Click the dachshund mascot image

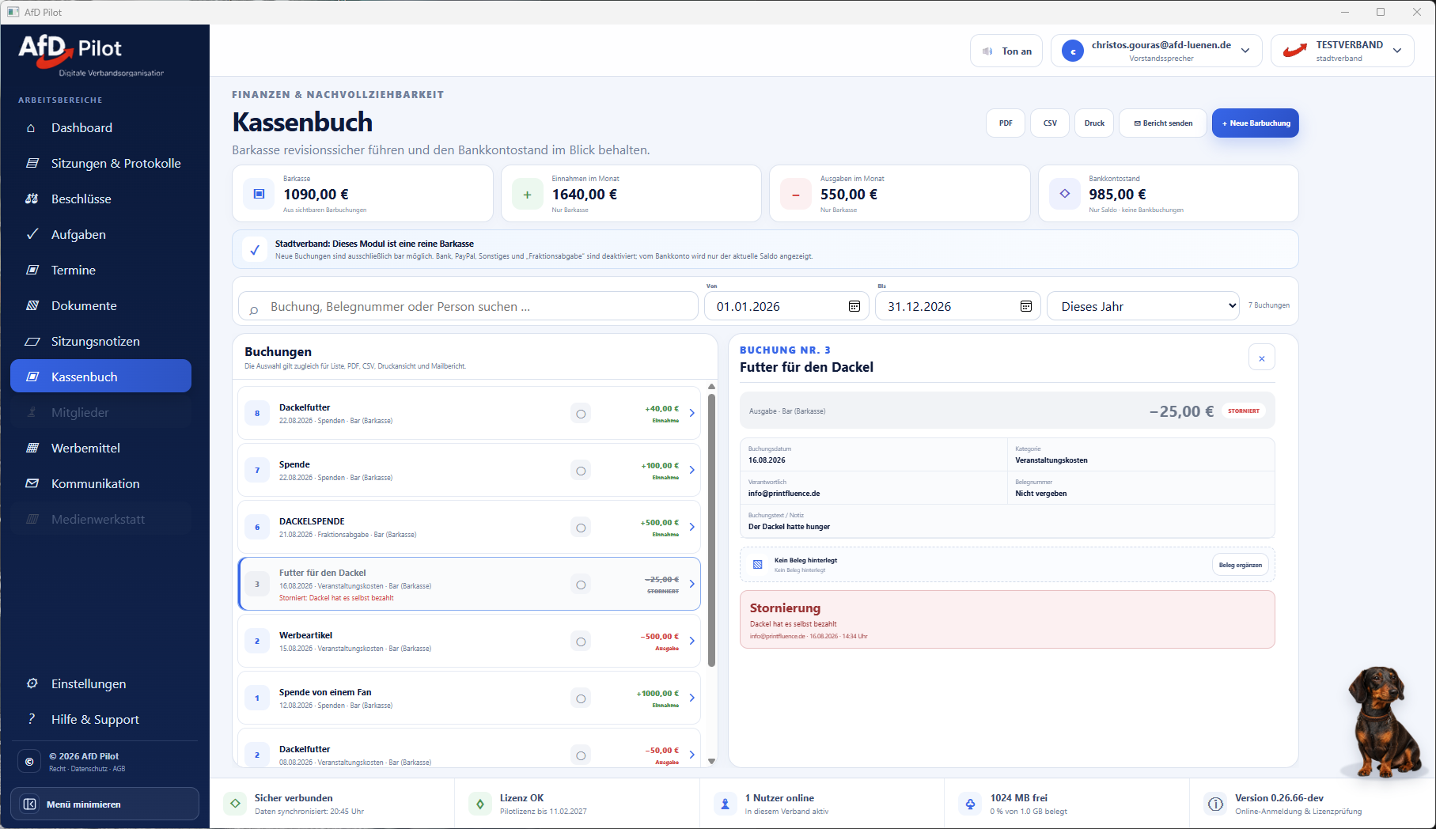point(1383,721)
